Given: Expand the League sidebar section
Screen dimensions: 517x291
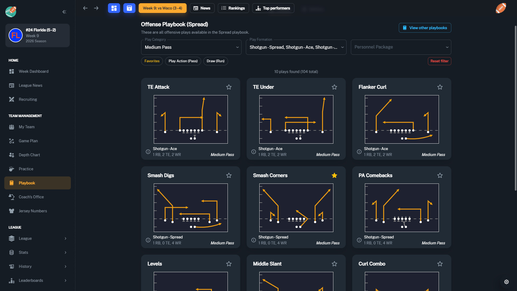Looking at the screenshot, I should coord(37,238).
